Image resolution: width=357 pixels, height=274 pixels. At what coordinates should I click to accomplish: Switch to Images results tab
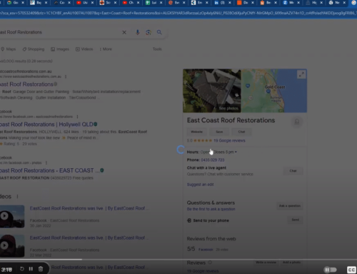point(60,49)
